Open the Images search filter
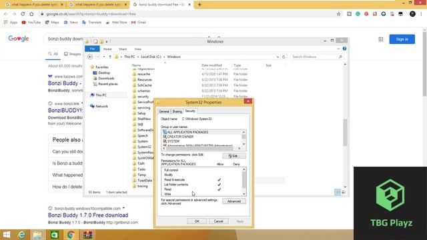 [73, 54]
